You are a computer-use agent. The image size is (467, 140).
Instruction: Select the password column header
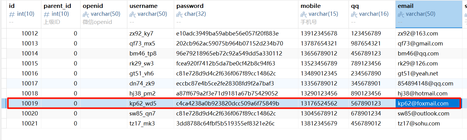[190, 6]
